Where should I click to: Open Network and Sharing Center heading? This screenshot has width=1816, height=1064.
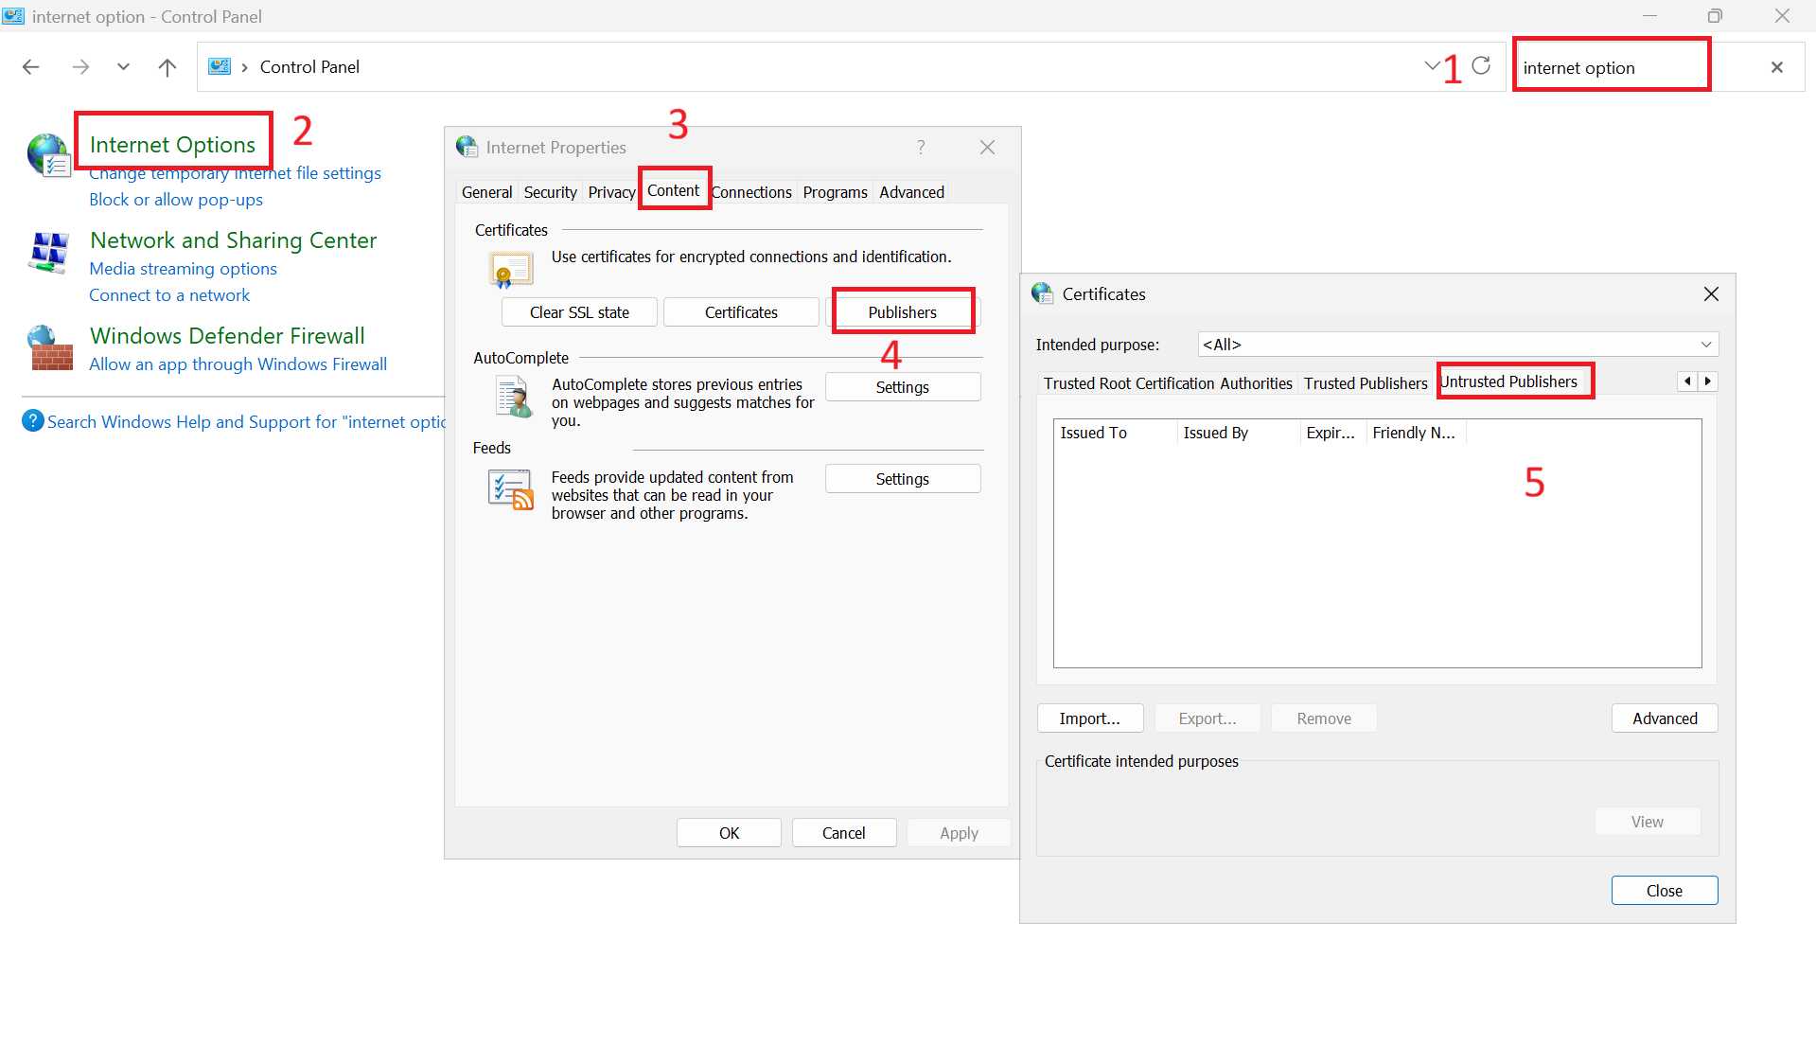pyautogui.click(x=233, y=240)
